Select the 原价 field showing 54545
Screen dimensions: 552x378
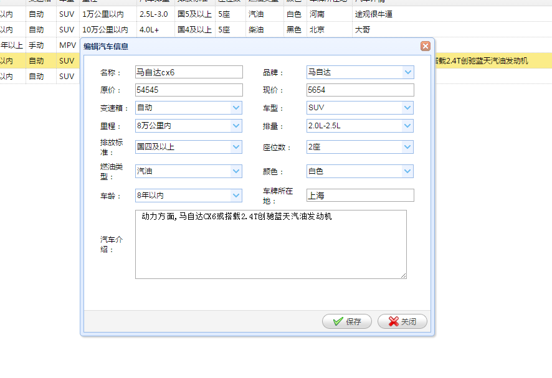[189, 90]
